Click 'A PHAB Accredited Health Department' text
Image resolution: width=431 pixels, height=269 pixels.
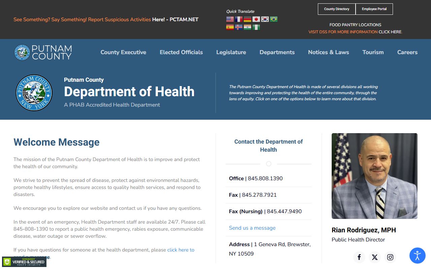(112, 105)
